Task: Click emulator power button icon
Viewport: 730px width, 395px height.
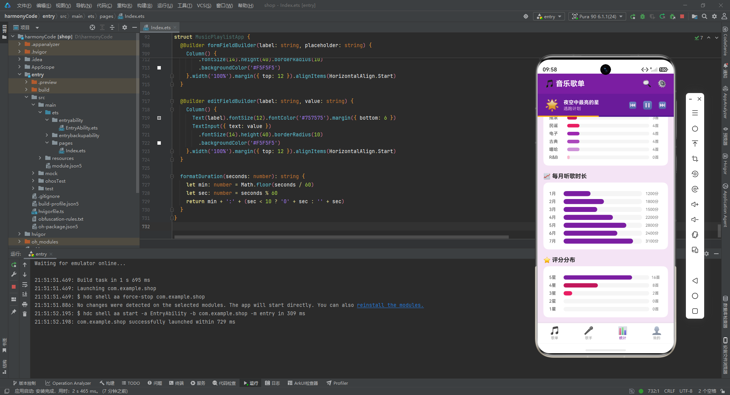Action: click(695, 128)
